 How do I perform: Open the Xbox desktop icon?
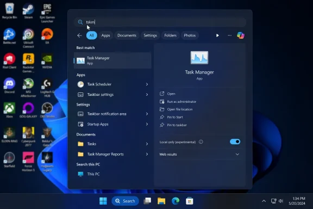pos(9,110)
